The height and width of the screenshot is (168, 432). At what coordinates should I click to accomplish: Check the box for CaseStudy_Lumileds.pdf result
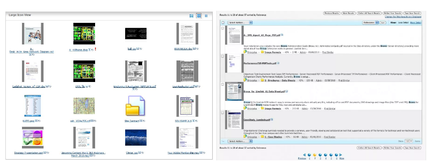223,112
